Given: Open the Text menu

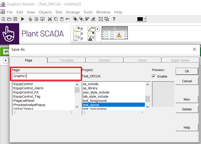Looking at the screenshot, I should coord(59,12).
